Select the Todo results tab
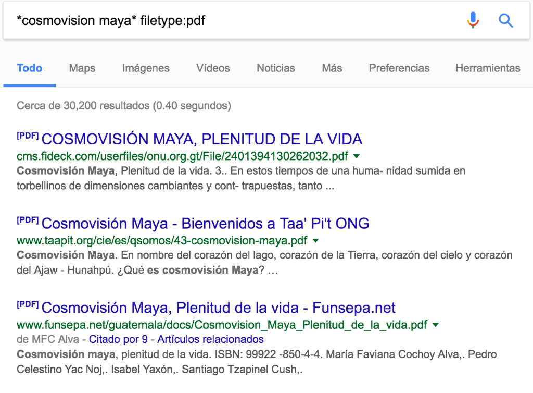533x393 pixels. click(30, 68)
